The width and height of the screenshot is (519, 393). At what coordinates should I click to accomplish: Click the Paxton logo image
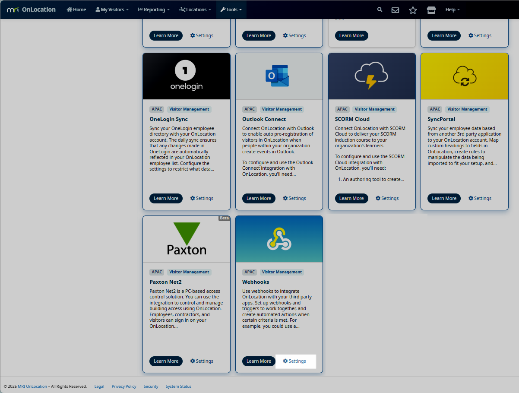tap(187, 239)
